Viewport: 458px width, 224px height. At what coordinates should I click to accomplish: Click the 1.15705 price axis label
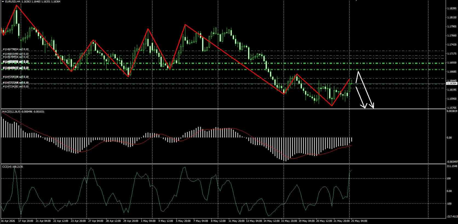click(x=452, y=108)
